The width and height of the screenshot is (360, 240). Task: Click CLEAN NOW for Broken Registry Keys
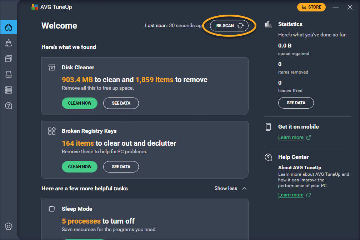point(80,167)
